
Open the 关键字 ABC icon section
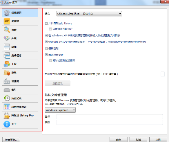pos(7,21)
